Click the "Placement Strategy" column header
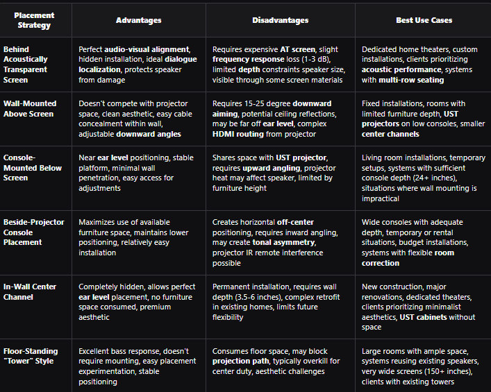This screenshot has width=491, height=392. click(33, 20)
